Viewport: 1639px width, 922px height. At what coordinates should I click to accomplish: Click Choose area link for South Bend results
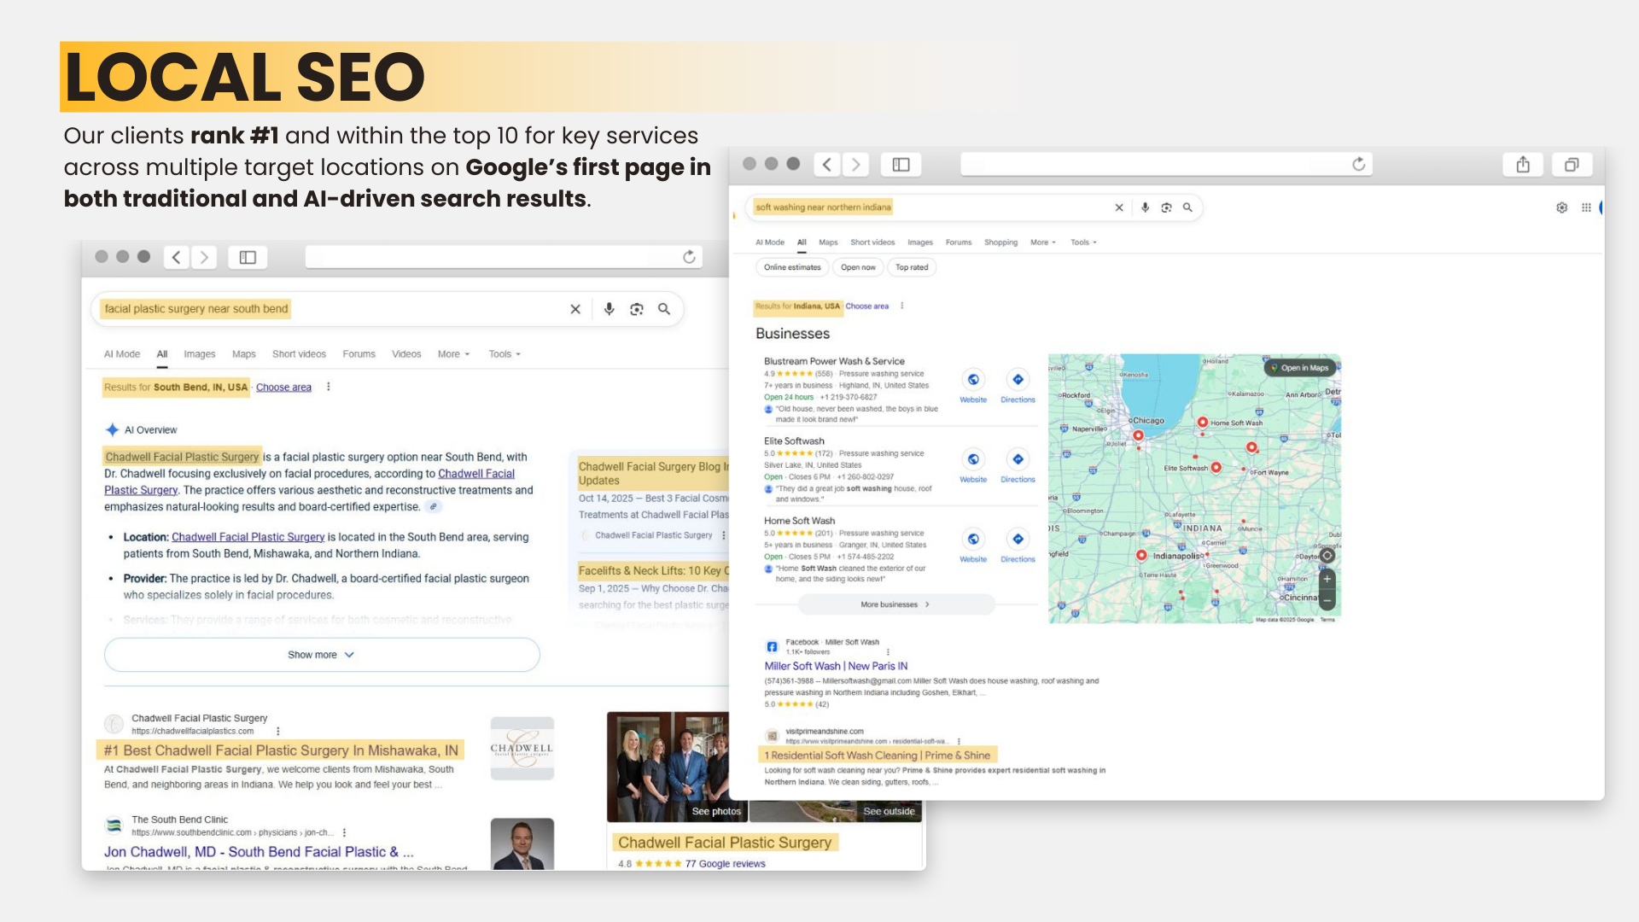pyautogui.click(x=283, y=388)
